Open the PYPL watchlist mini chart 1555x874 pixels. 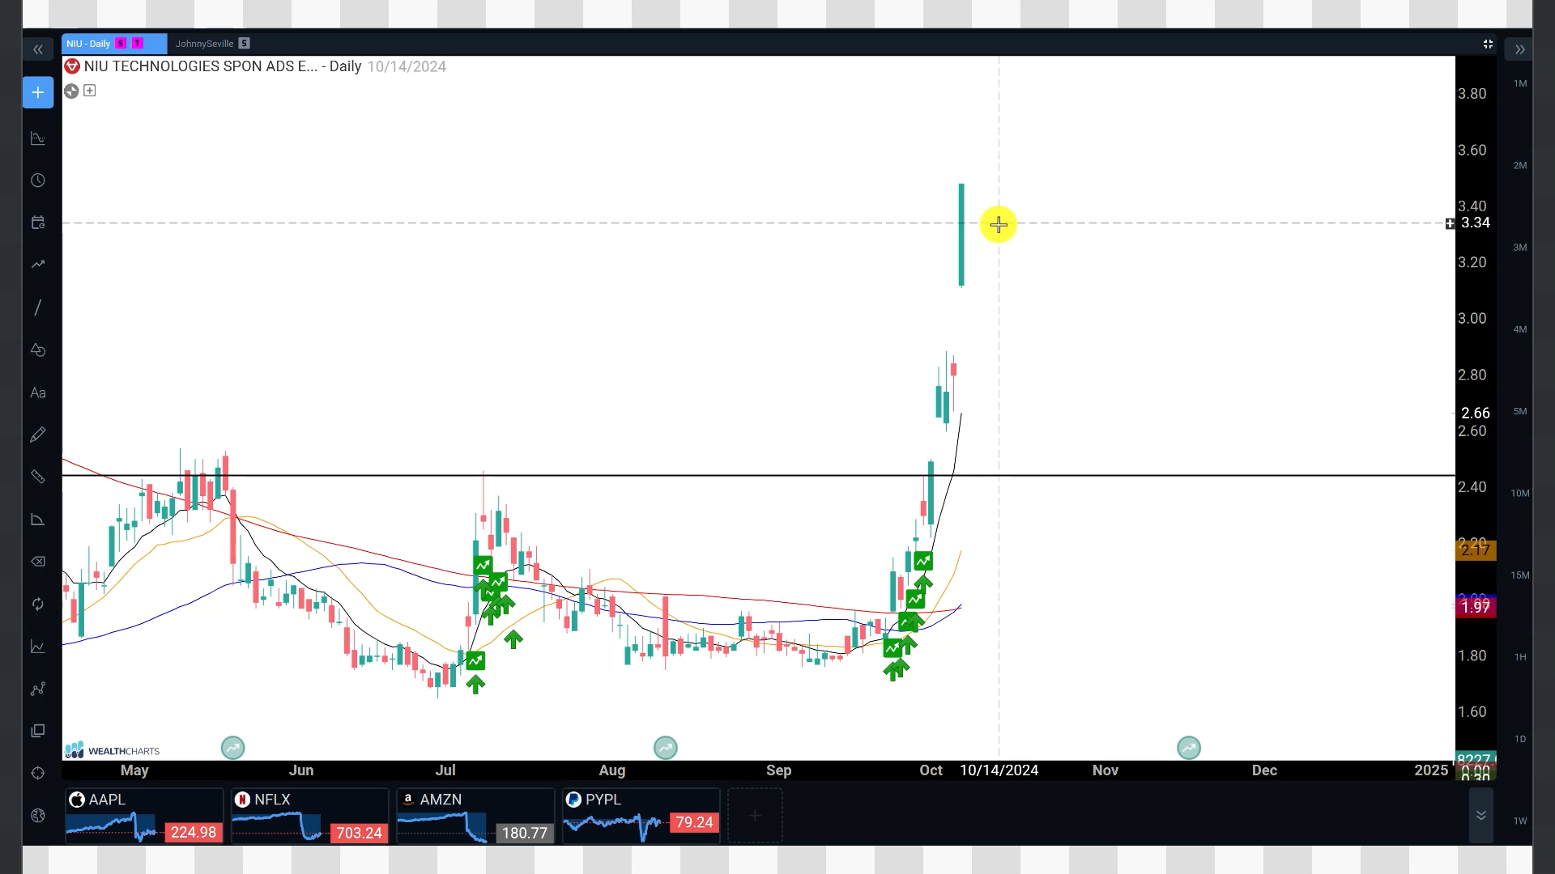tap(641, 816)
